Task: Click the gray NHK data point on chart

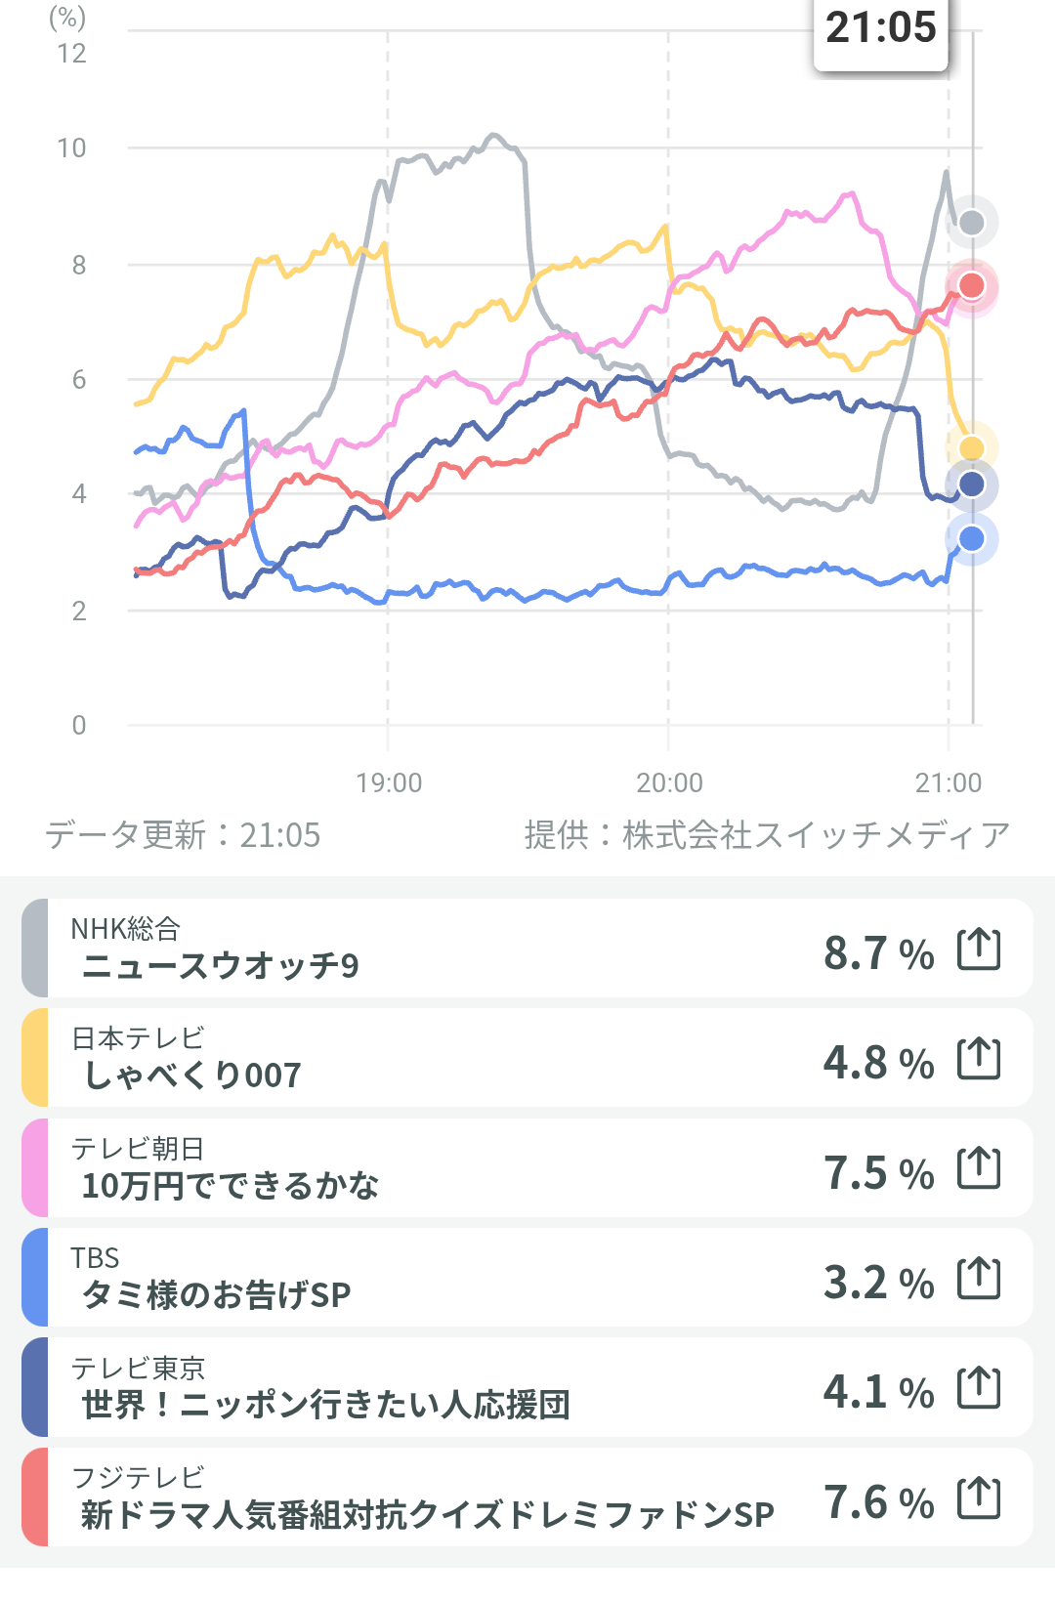Action: click(971, 223)
